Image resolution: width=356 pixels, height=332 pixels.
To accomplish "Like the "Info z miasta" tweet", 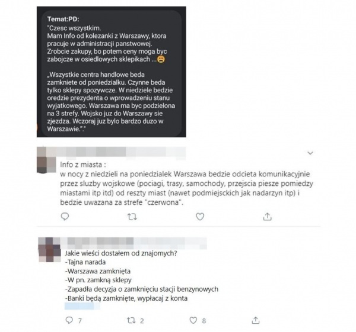I will 200,217.
